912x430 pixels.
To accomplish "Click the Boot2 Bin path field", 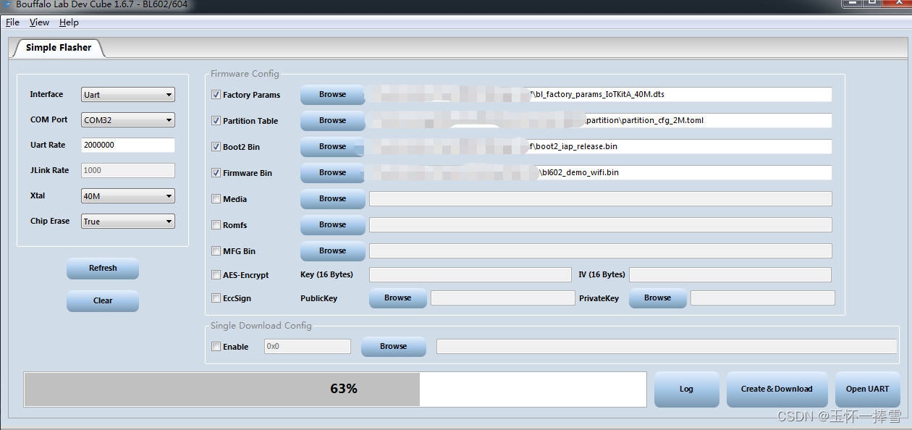I will [x=601, y=147].
